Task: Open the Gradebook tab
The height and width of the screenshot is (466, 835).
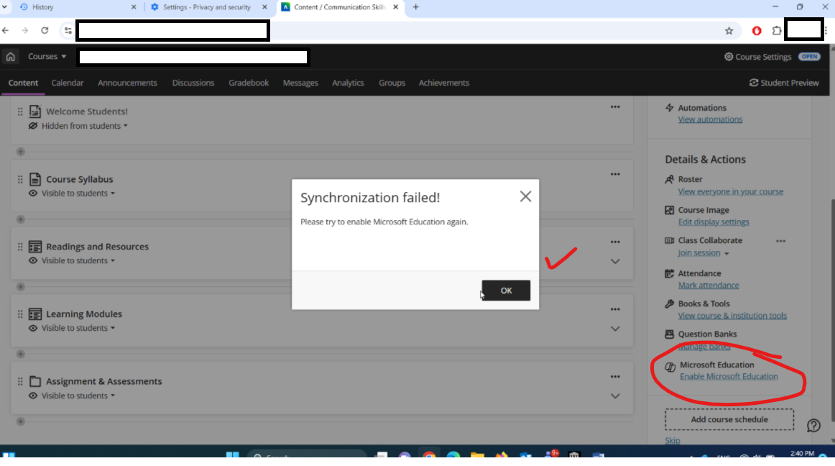Action: (x=249, y=83)
